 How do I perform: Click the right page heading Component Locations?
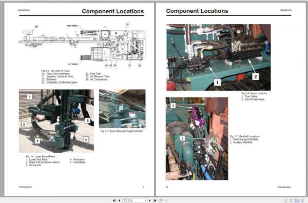[x=197, y=11]
